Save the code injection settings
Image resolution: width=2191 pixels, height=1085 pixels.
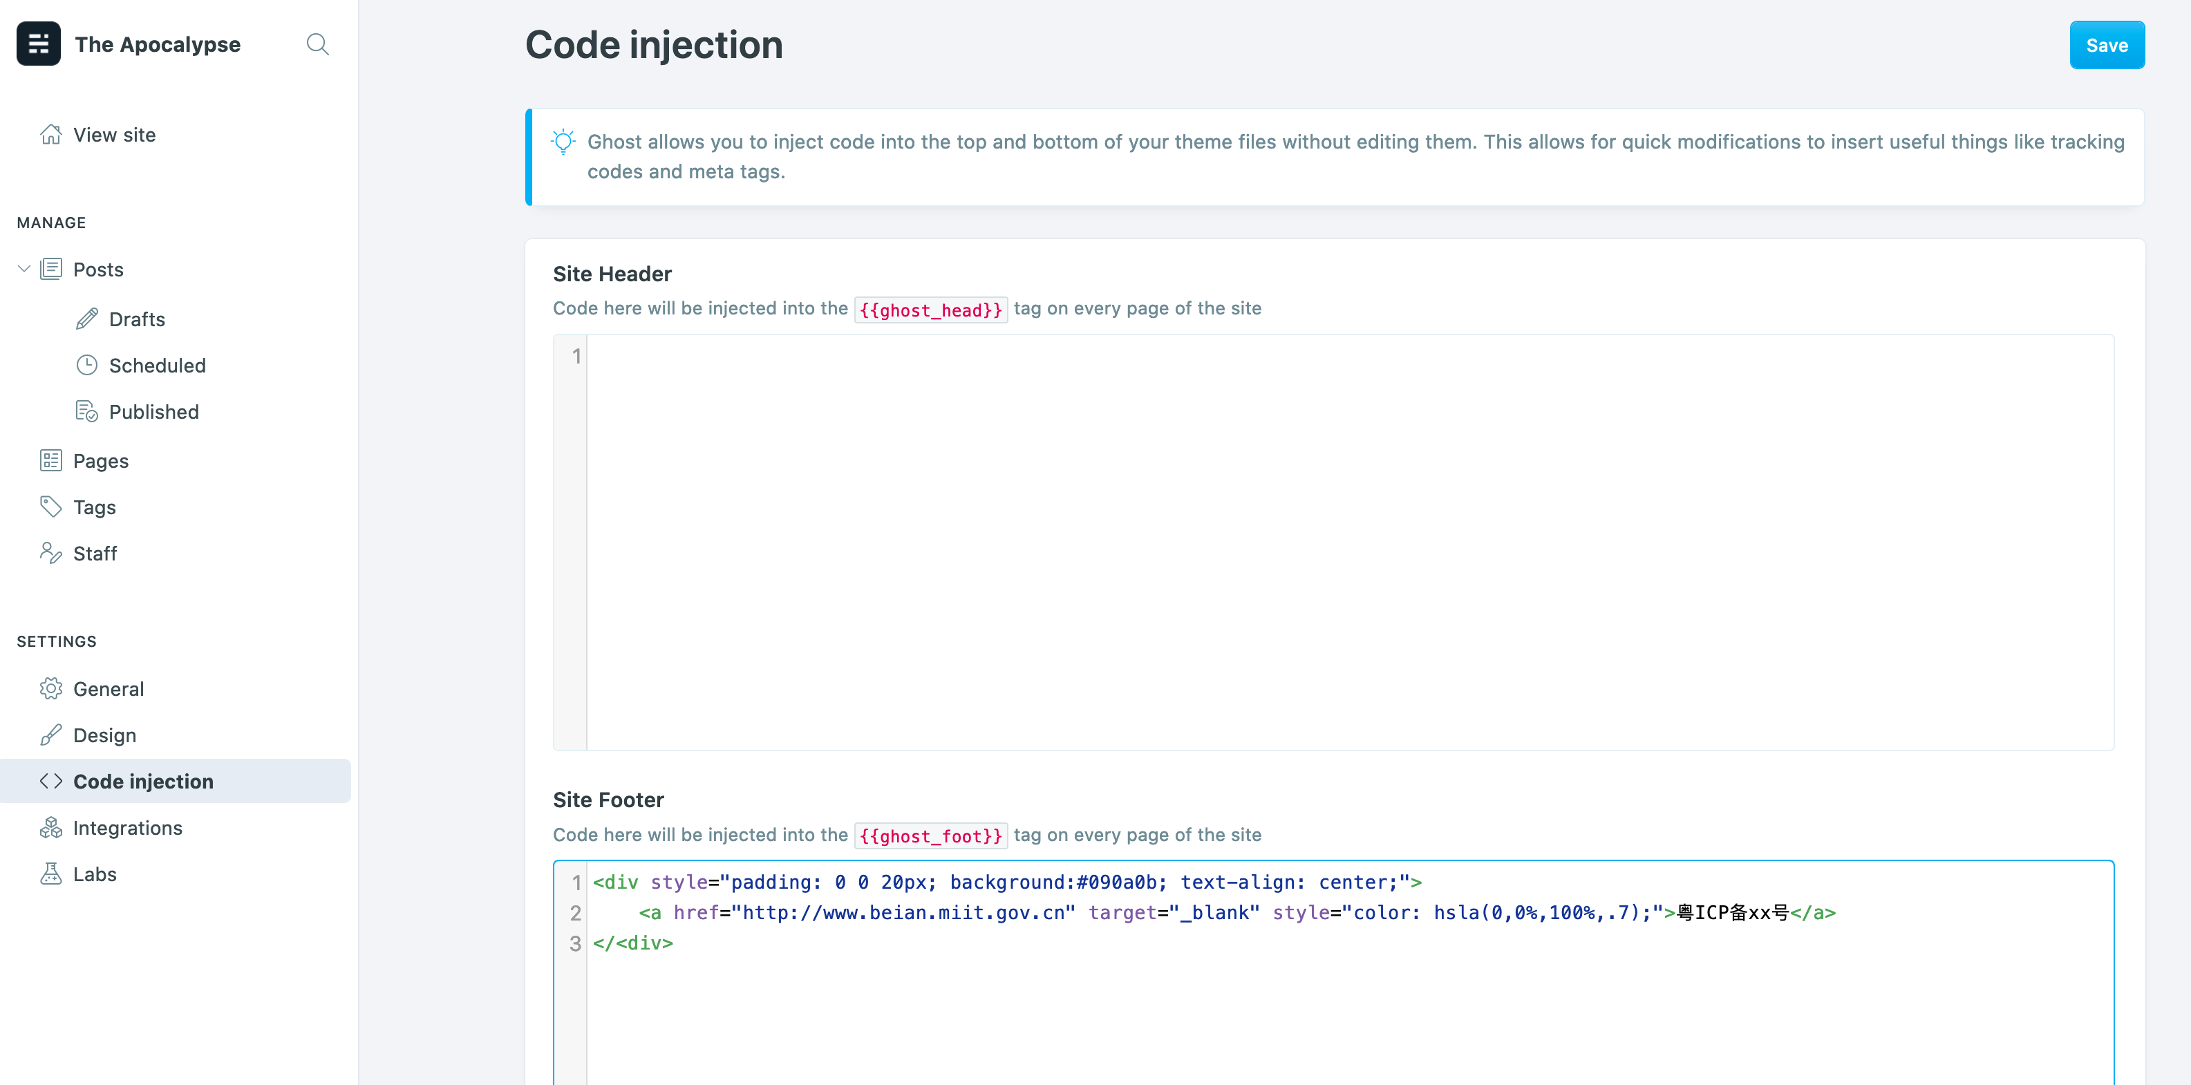pos(2107,45)
